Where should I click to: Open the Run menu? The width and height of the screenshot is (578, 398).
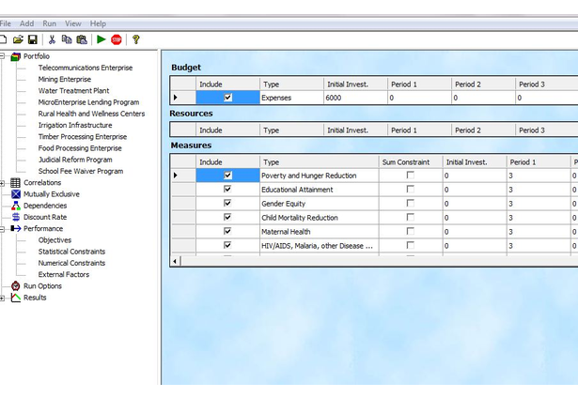[50, 23]
